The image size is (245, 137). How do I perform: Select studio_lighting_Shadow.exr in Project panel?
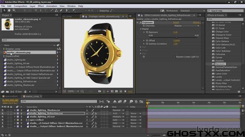tap(20, 85)
